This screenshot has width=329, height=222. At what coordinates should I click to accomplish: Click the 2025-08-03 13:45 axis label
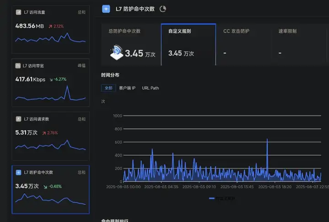237,187
